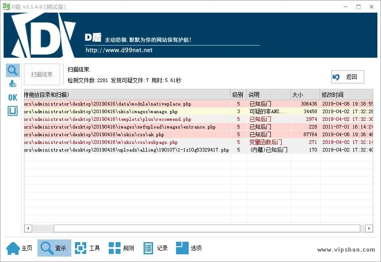Select the magnifier scan icon in the sidebar
The image size is (381, 262).
12,70
